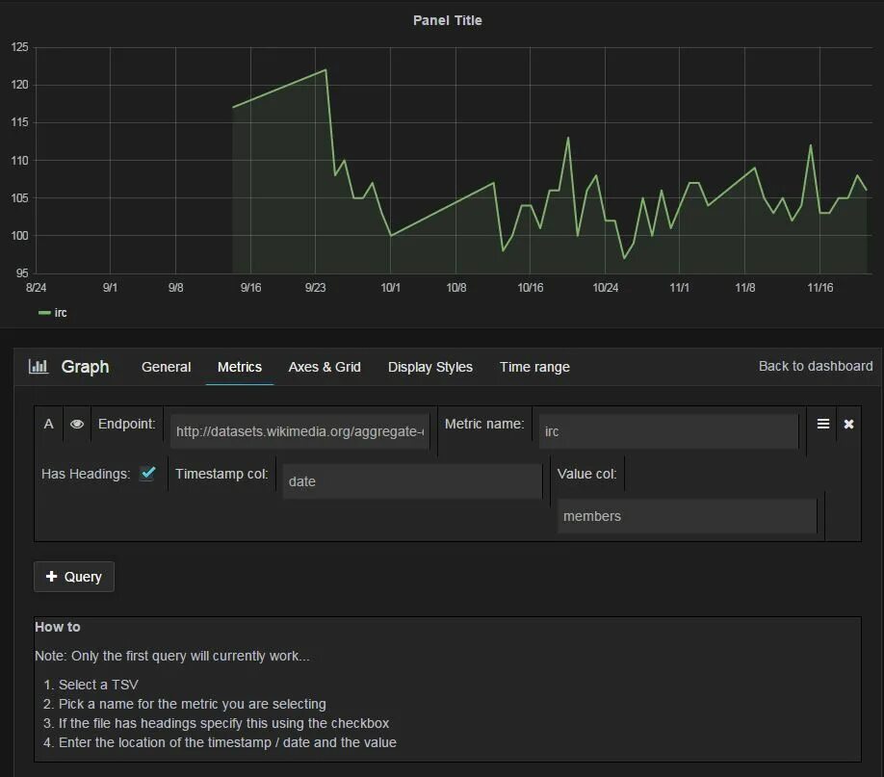The width and height of the screenshot is (884, 777).
Task: Add a new query with + Query
Action: 74,577
